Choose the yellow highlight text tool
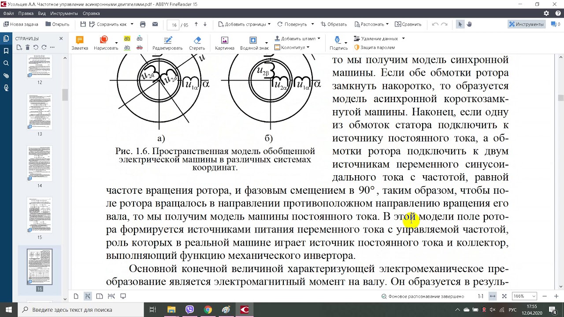564x317 pixels. [x=127, y=39]
